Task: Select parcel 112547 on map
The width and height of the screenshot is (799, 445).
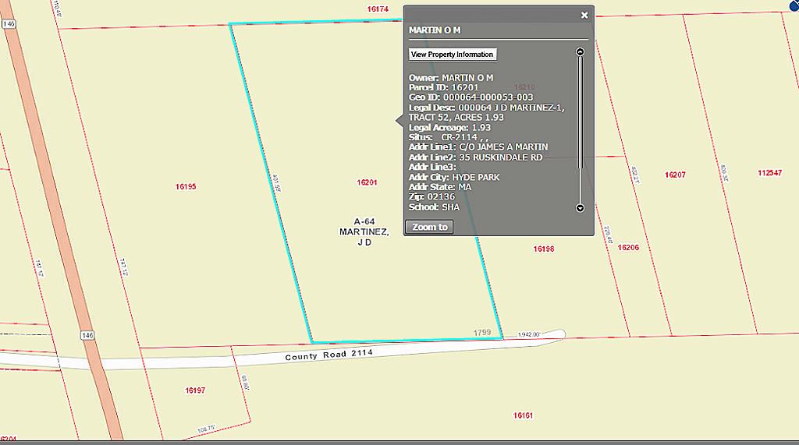Action: [x=769, y=173]
